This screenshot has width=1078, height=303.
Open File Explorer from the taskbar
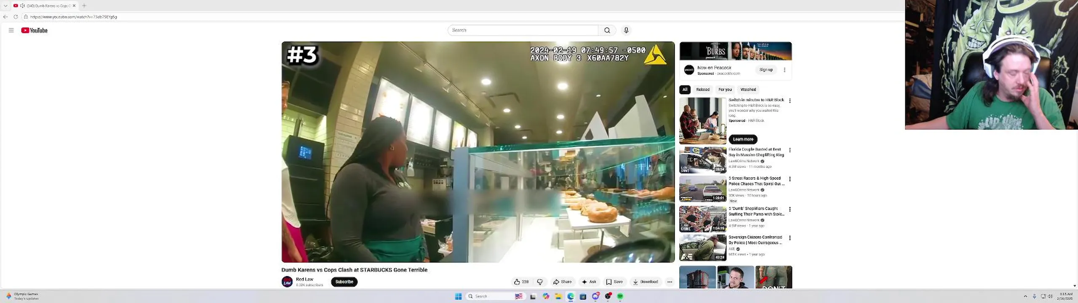[x=558, y=297]
